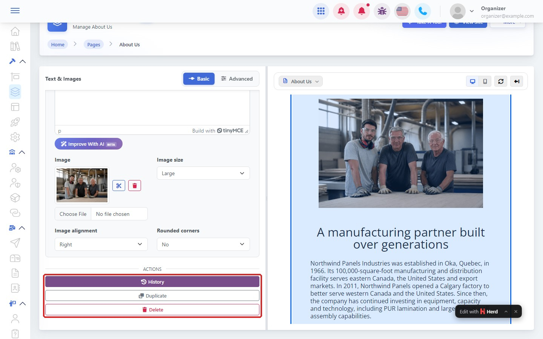Switch preview to mobile view
543x339 pixels.
(x=485, y=81)
